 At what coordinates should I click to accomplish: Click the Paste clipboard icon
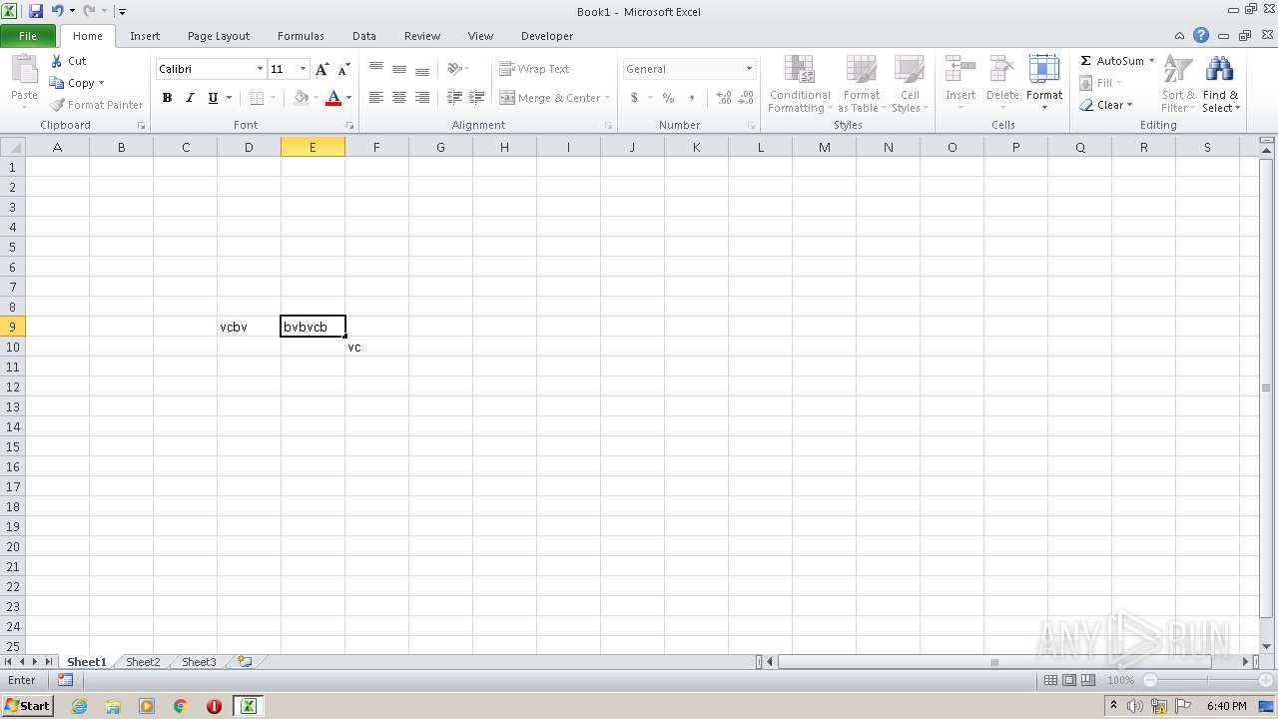[24, 70]
